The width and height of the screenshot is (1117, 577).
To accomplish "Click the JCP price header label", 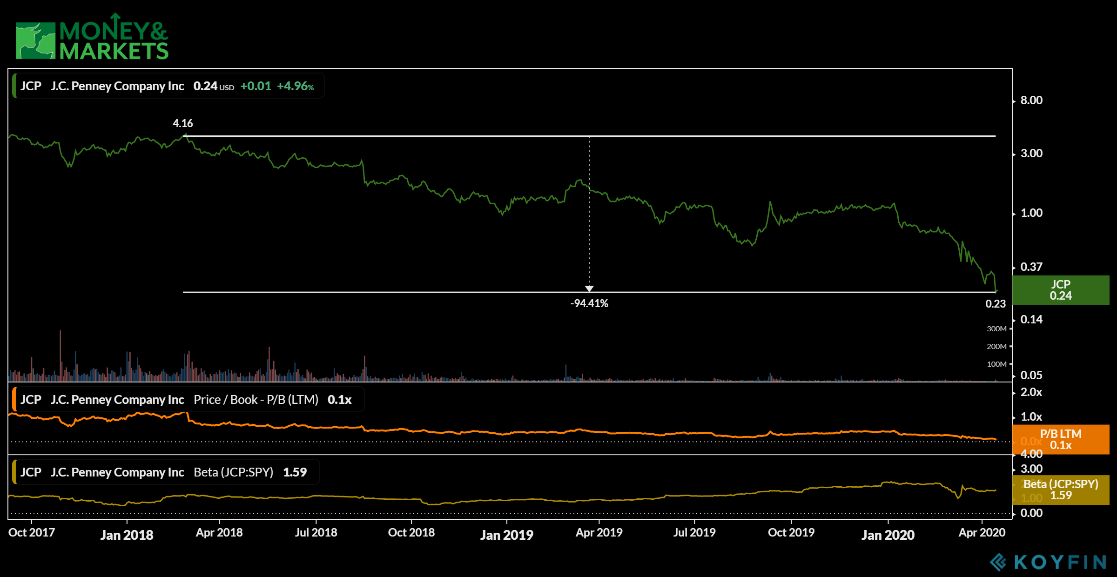I will [168, 86].
